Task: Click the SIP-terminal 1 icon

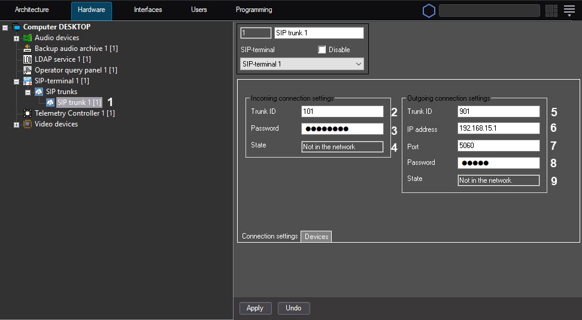Action: tap(28, 81)
